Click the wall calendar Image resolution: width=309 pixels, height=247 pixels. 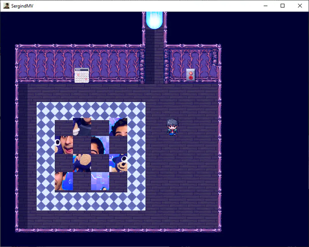click(82, 75)
